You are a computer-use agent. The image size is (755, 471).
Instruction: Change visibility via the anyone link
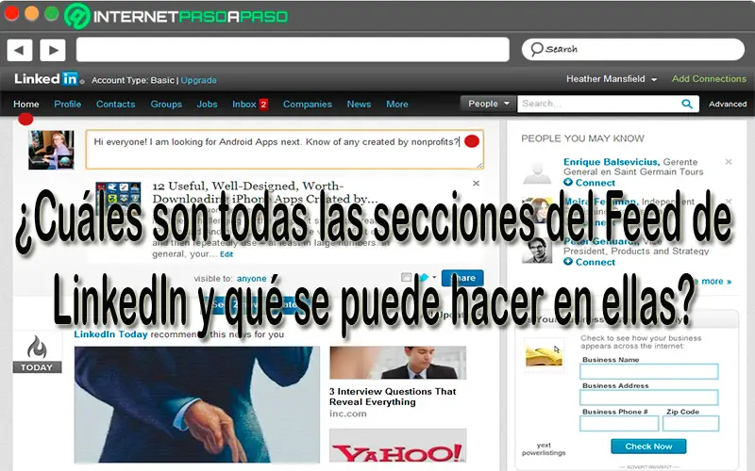251,278
